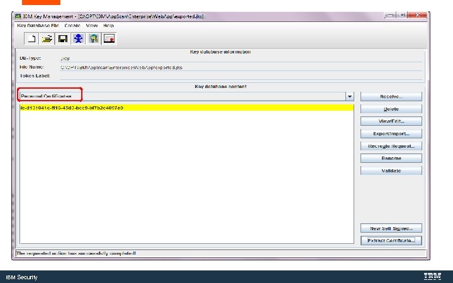
Task: Click the Token Label field
Action: point(240,76)
